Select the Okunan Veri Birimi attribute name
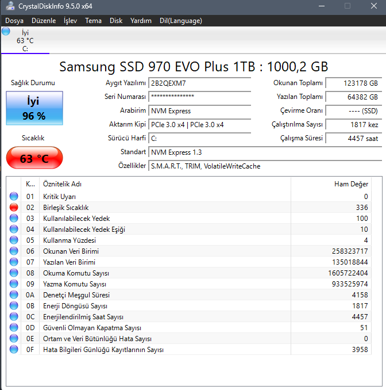This screenshot has width=386, height=390. coord(71,251)
